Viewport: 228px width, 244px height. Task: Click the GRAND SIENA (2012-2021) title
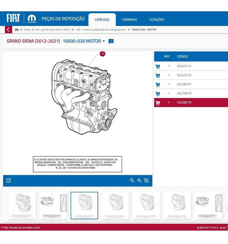click(33, 41)
